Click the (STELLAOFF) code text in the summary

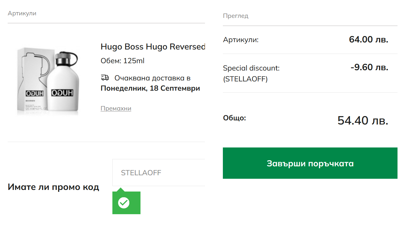(x=245, y=79)
